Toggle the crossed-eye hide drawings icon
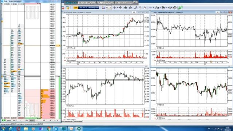233x131 pixels. tap(170, 8)
